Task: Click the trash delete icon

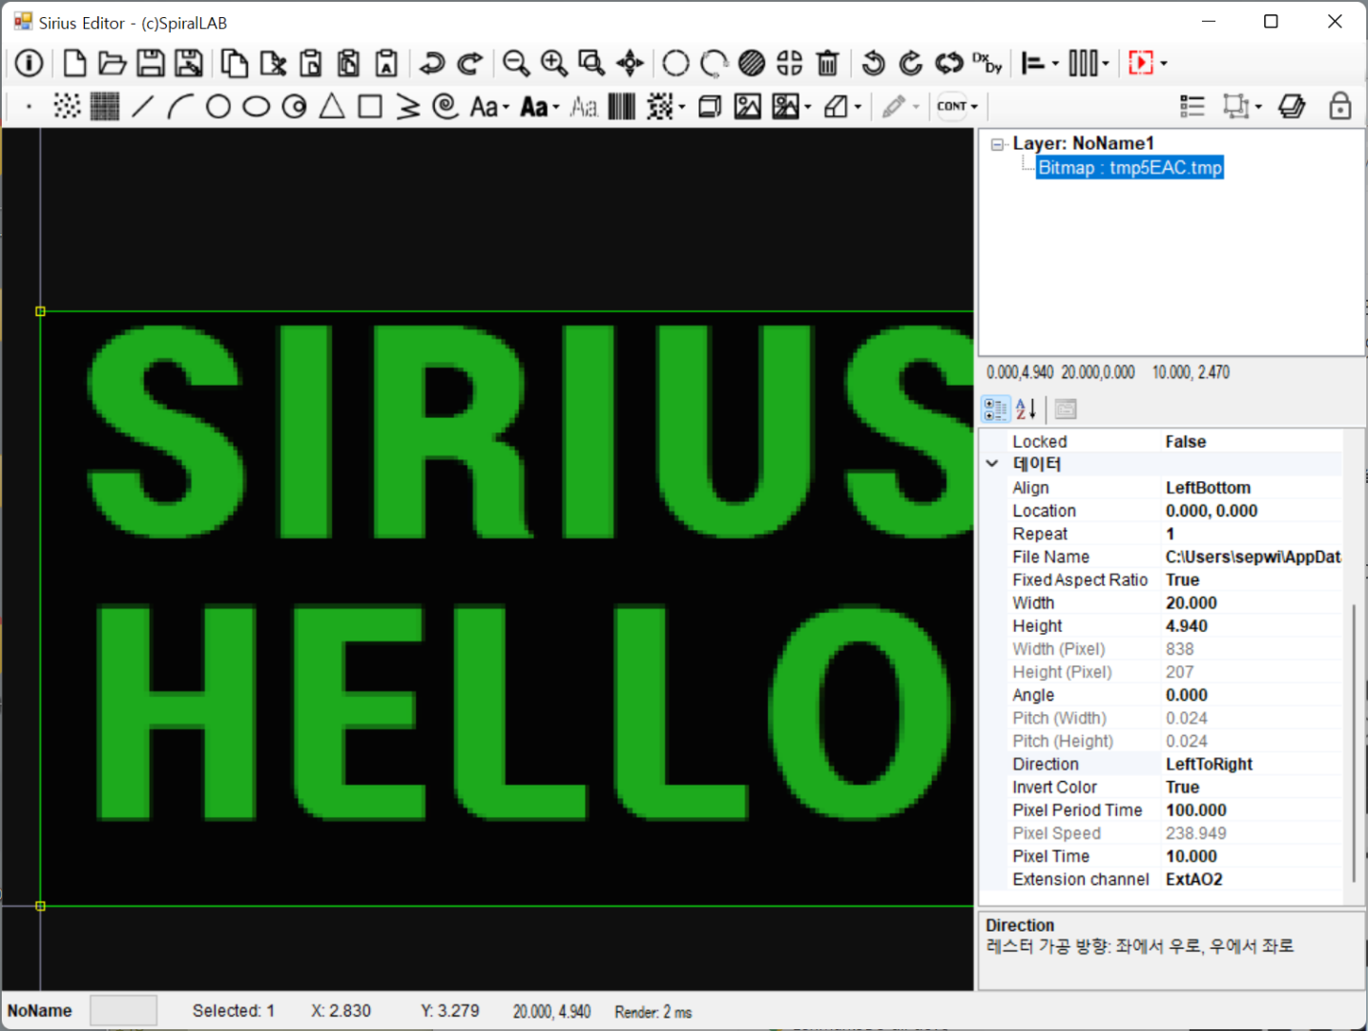Action: [x=828, y=63]
